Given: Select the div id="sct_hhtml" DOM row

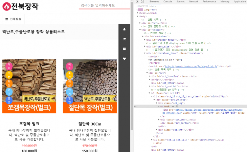Looking at the screenshot, I should [167, 83].
